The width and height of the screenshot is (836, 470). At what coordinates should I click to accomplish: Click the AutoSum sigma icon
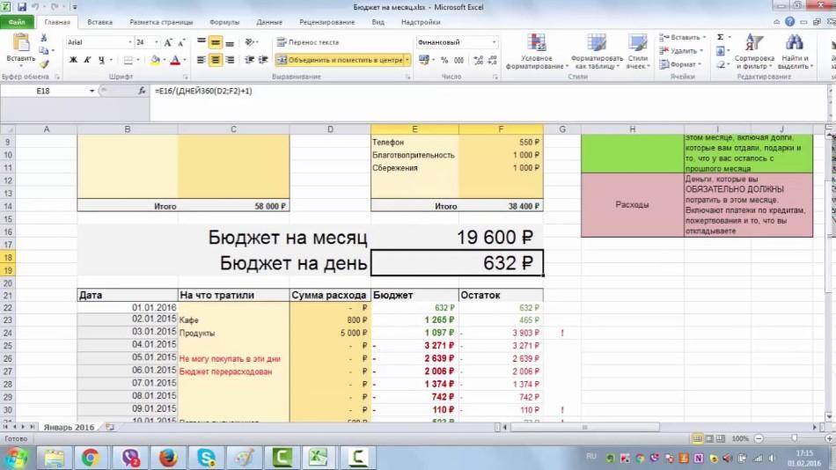(721, 38)
